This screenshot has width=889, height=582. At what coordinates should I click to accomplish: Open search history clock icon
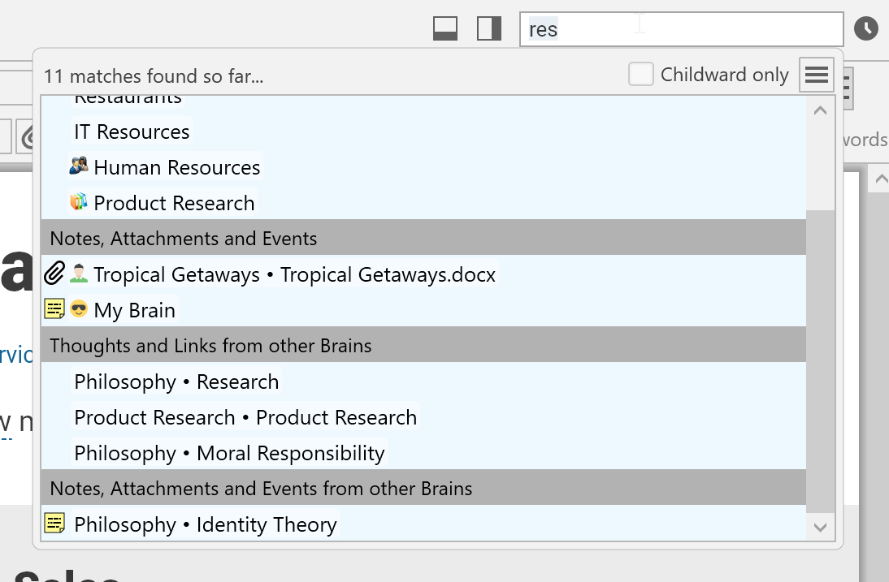coord(866,29)
